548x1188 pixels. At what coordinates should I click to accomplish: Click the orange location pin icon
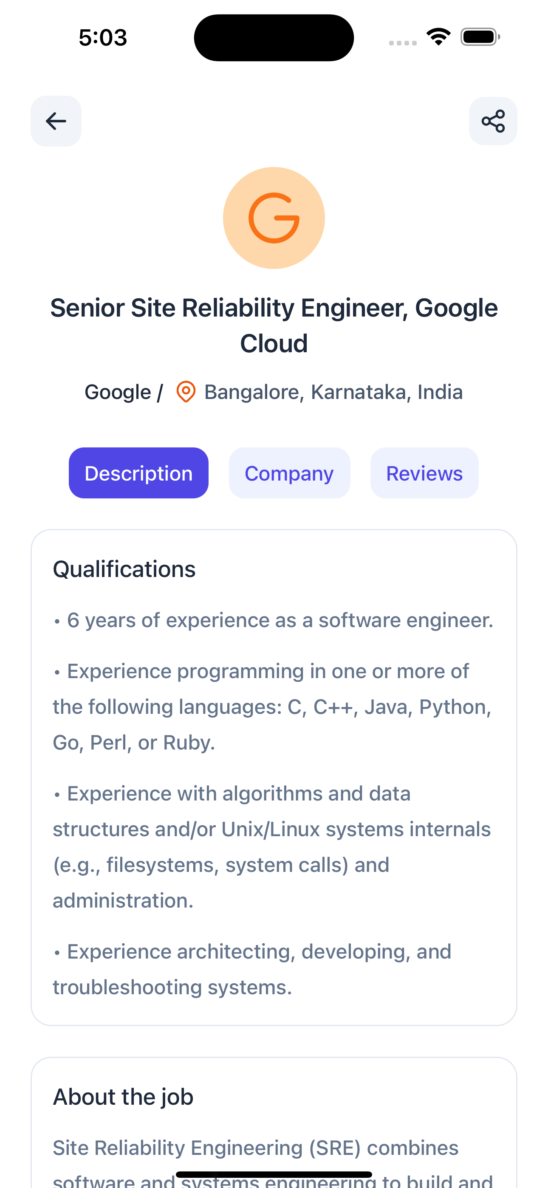[x=186, y=392]
